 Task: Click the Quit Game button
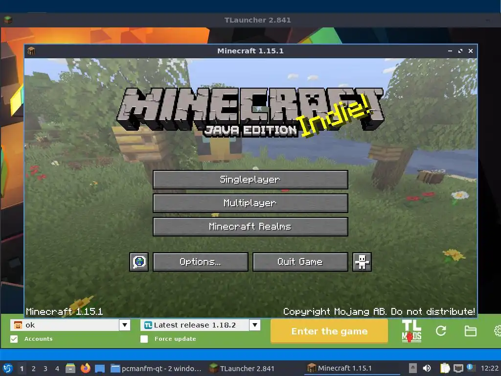tap(300, 262)
